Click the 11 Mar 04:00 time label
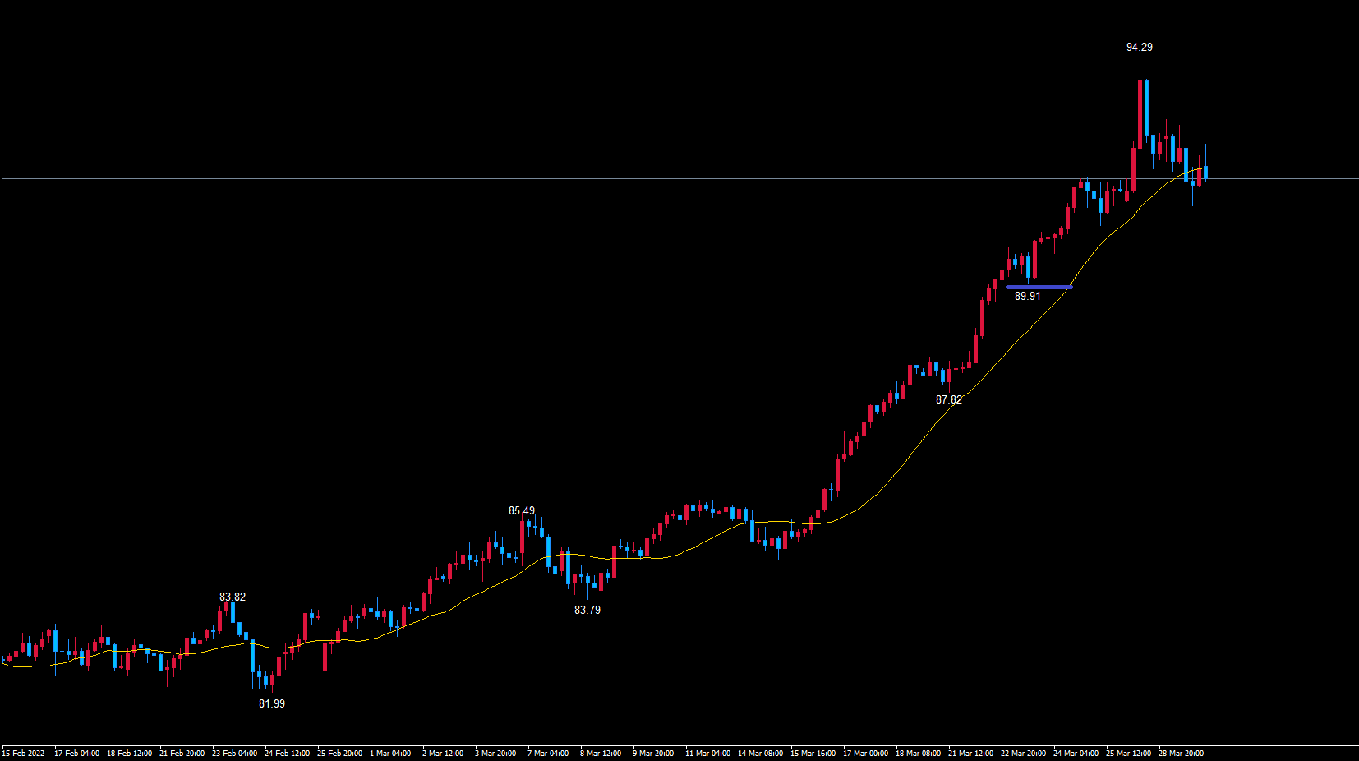Screen dimensions: 1359x761 point(707,754)
